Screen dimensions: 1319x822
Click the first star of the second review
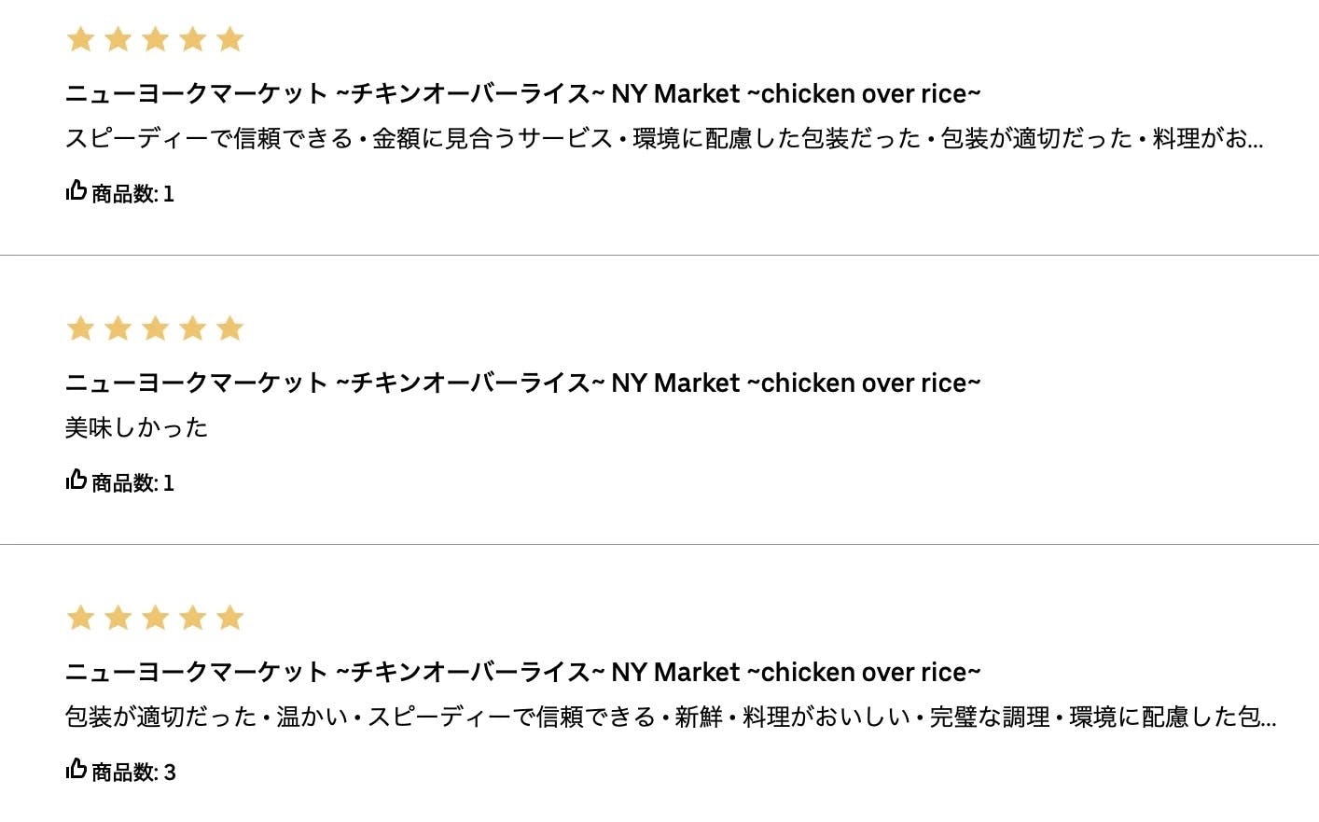81,328
